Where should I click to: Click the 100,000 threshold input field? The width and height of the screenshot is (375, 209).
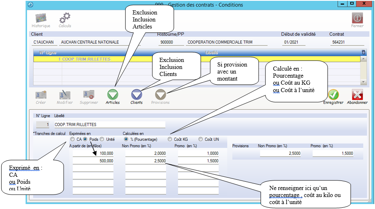(x=93, y=153)
